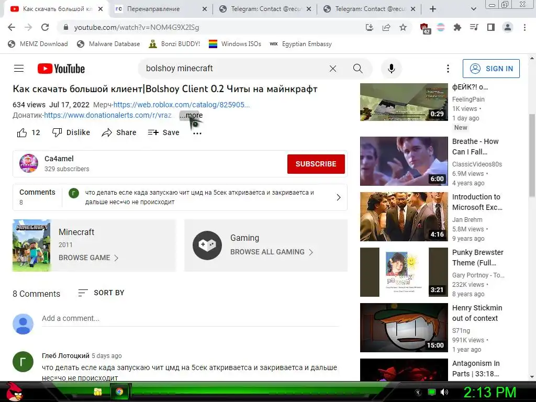This screenshot has width=536, height=402.
Task: Open the Bonzi BUDDY! bookmark
Action: 174,44
